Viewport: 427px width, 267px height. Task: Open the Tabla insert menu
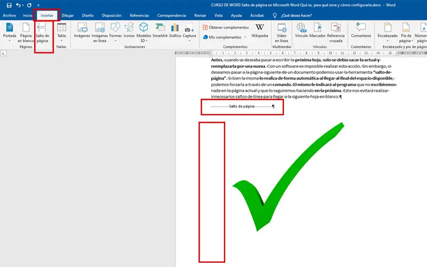click(61, 33)
